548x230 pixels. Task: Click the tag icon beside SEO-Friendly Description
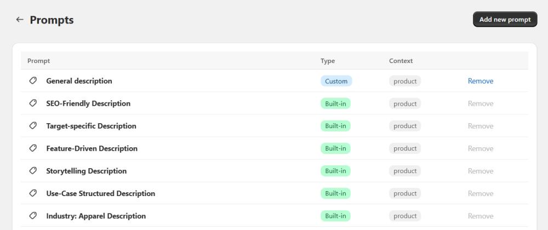(33, 104)
